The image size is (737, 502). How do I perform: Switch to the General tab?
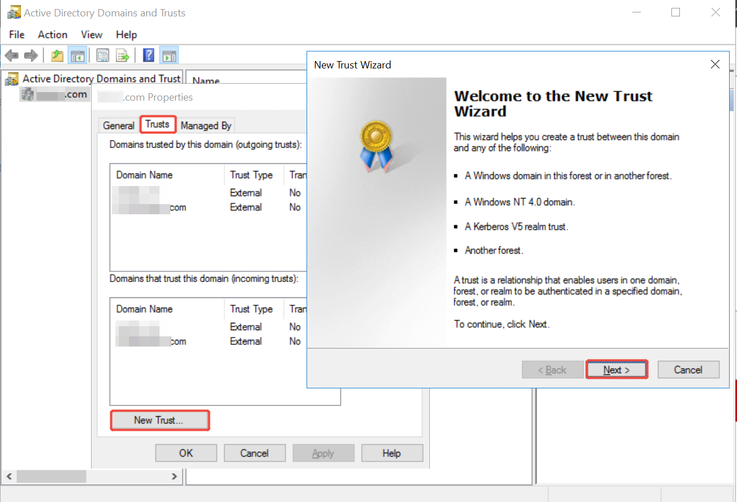click(119, 125)
